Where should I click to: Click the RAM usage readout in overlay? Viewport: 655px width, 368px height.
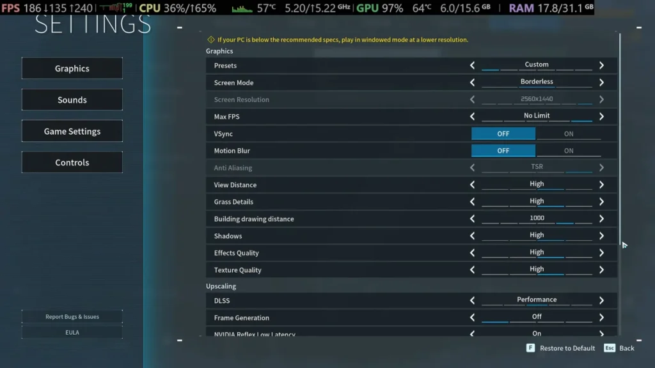click(551, 8)
